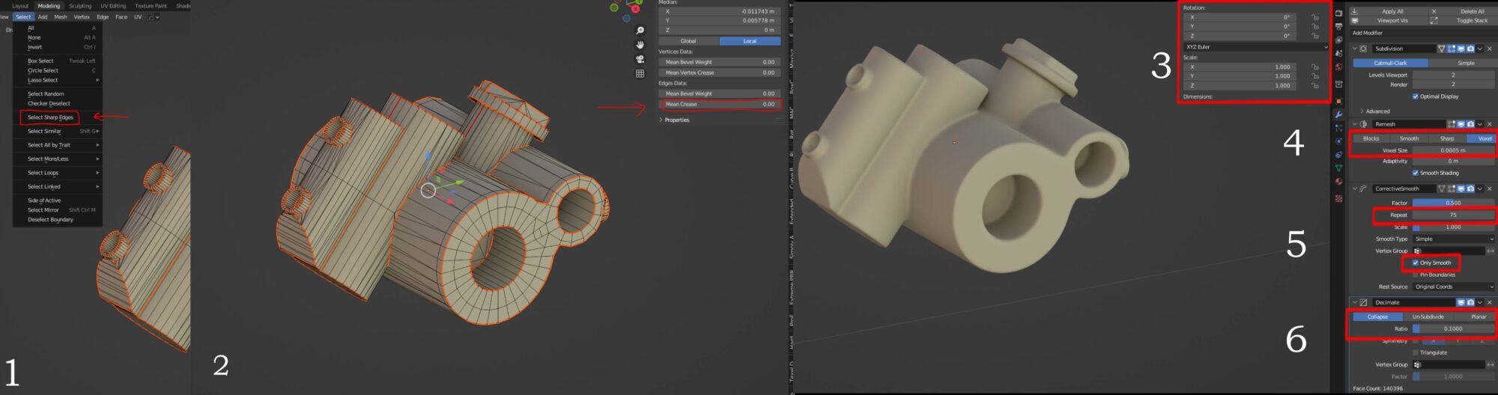The image size is (1498, 395).
Task: Select the Local transform toggle
Action: coord(750,41)
